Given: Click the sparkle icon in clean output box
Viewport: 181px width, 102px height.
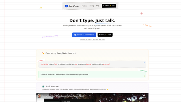Looking at the screenshot, I should [145, 76].
